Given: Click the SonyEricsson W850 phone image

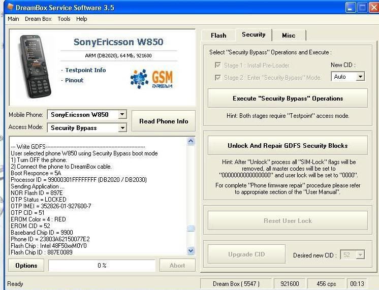Looking at the screenshot, I should [x=35, y=67].
